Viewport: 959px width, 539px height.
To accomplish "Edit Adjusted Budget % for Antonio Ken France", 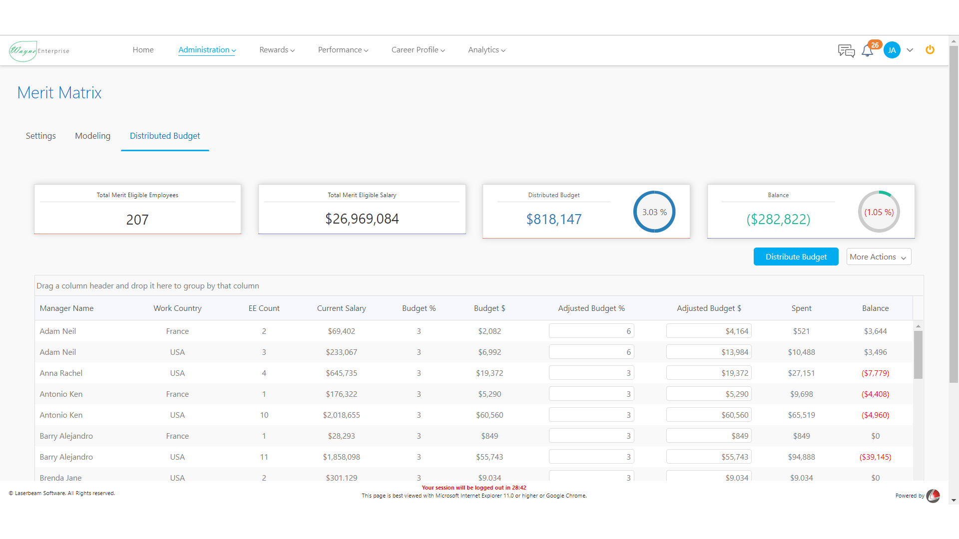I will [591, 394].
